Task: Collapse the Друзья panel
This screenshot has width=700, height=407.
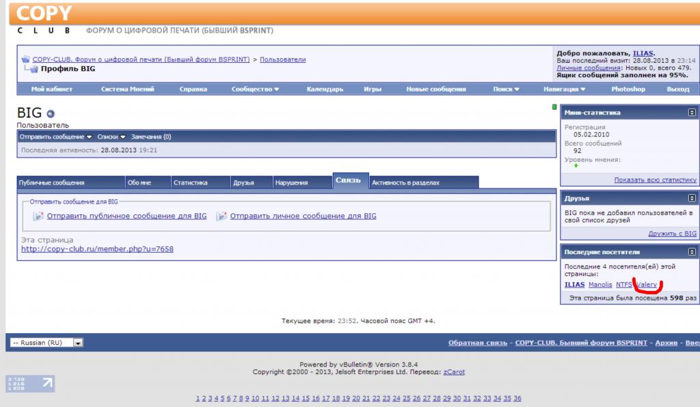Action: (692, 198)
